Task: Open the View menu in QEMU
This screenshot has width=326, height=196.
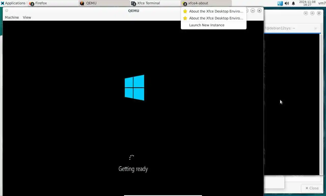Action: point(27,17)
